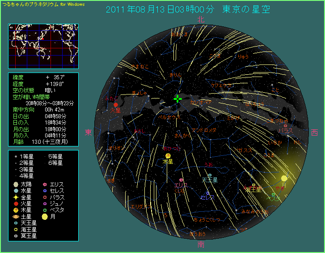This screenshot has height=253, width=325.
Task: Click the Juno (ジュノ) icon in the legend
Action: pos(44,203)
